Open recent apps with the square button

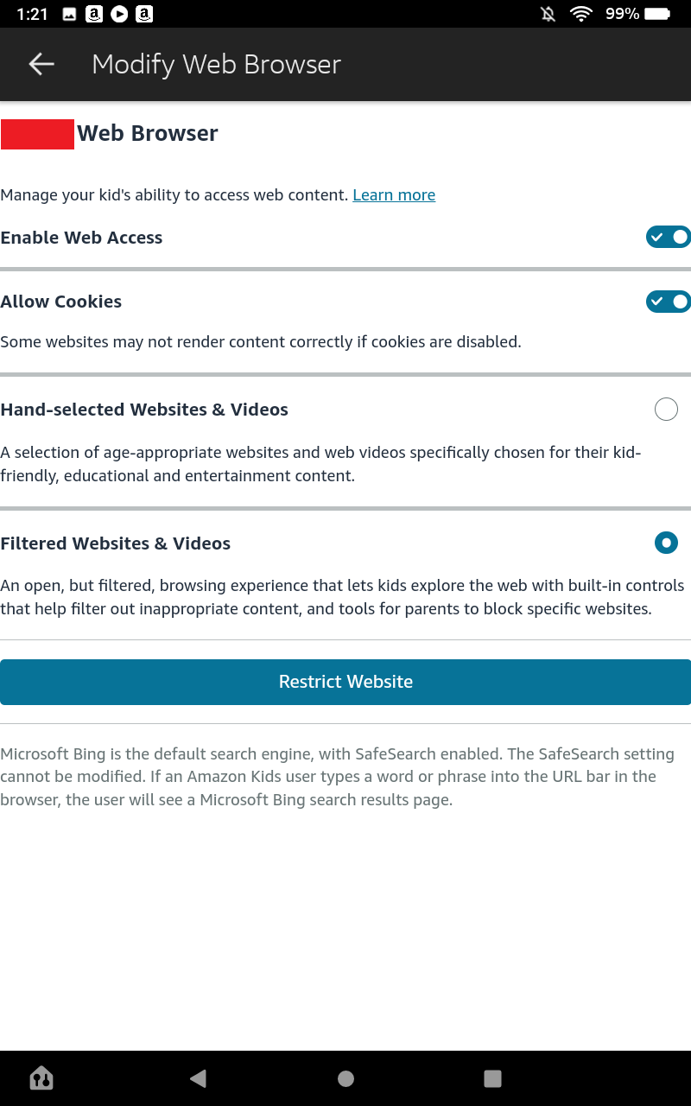(492, 1077)
